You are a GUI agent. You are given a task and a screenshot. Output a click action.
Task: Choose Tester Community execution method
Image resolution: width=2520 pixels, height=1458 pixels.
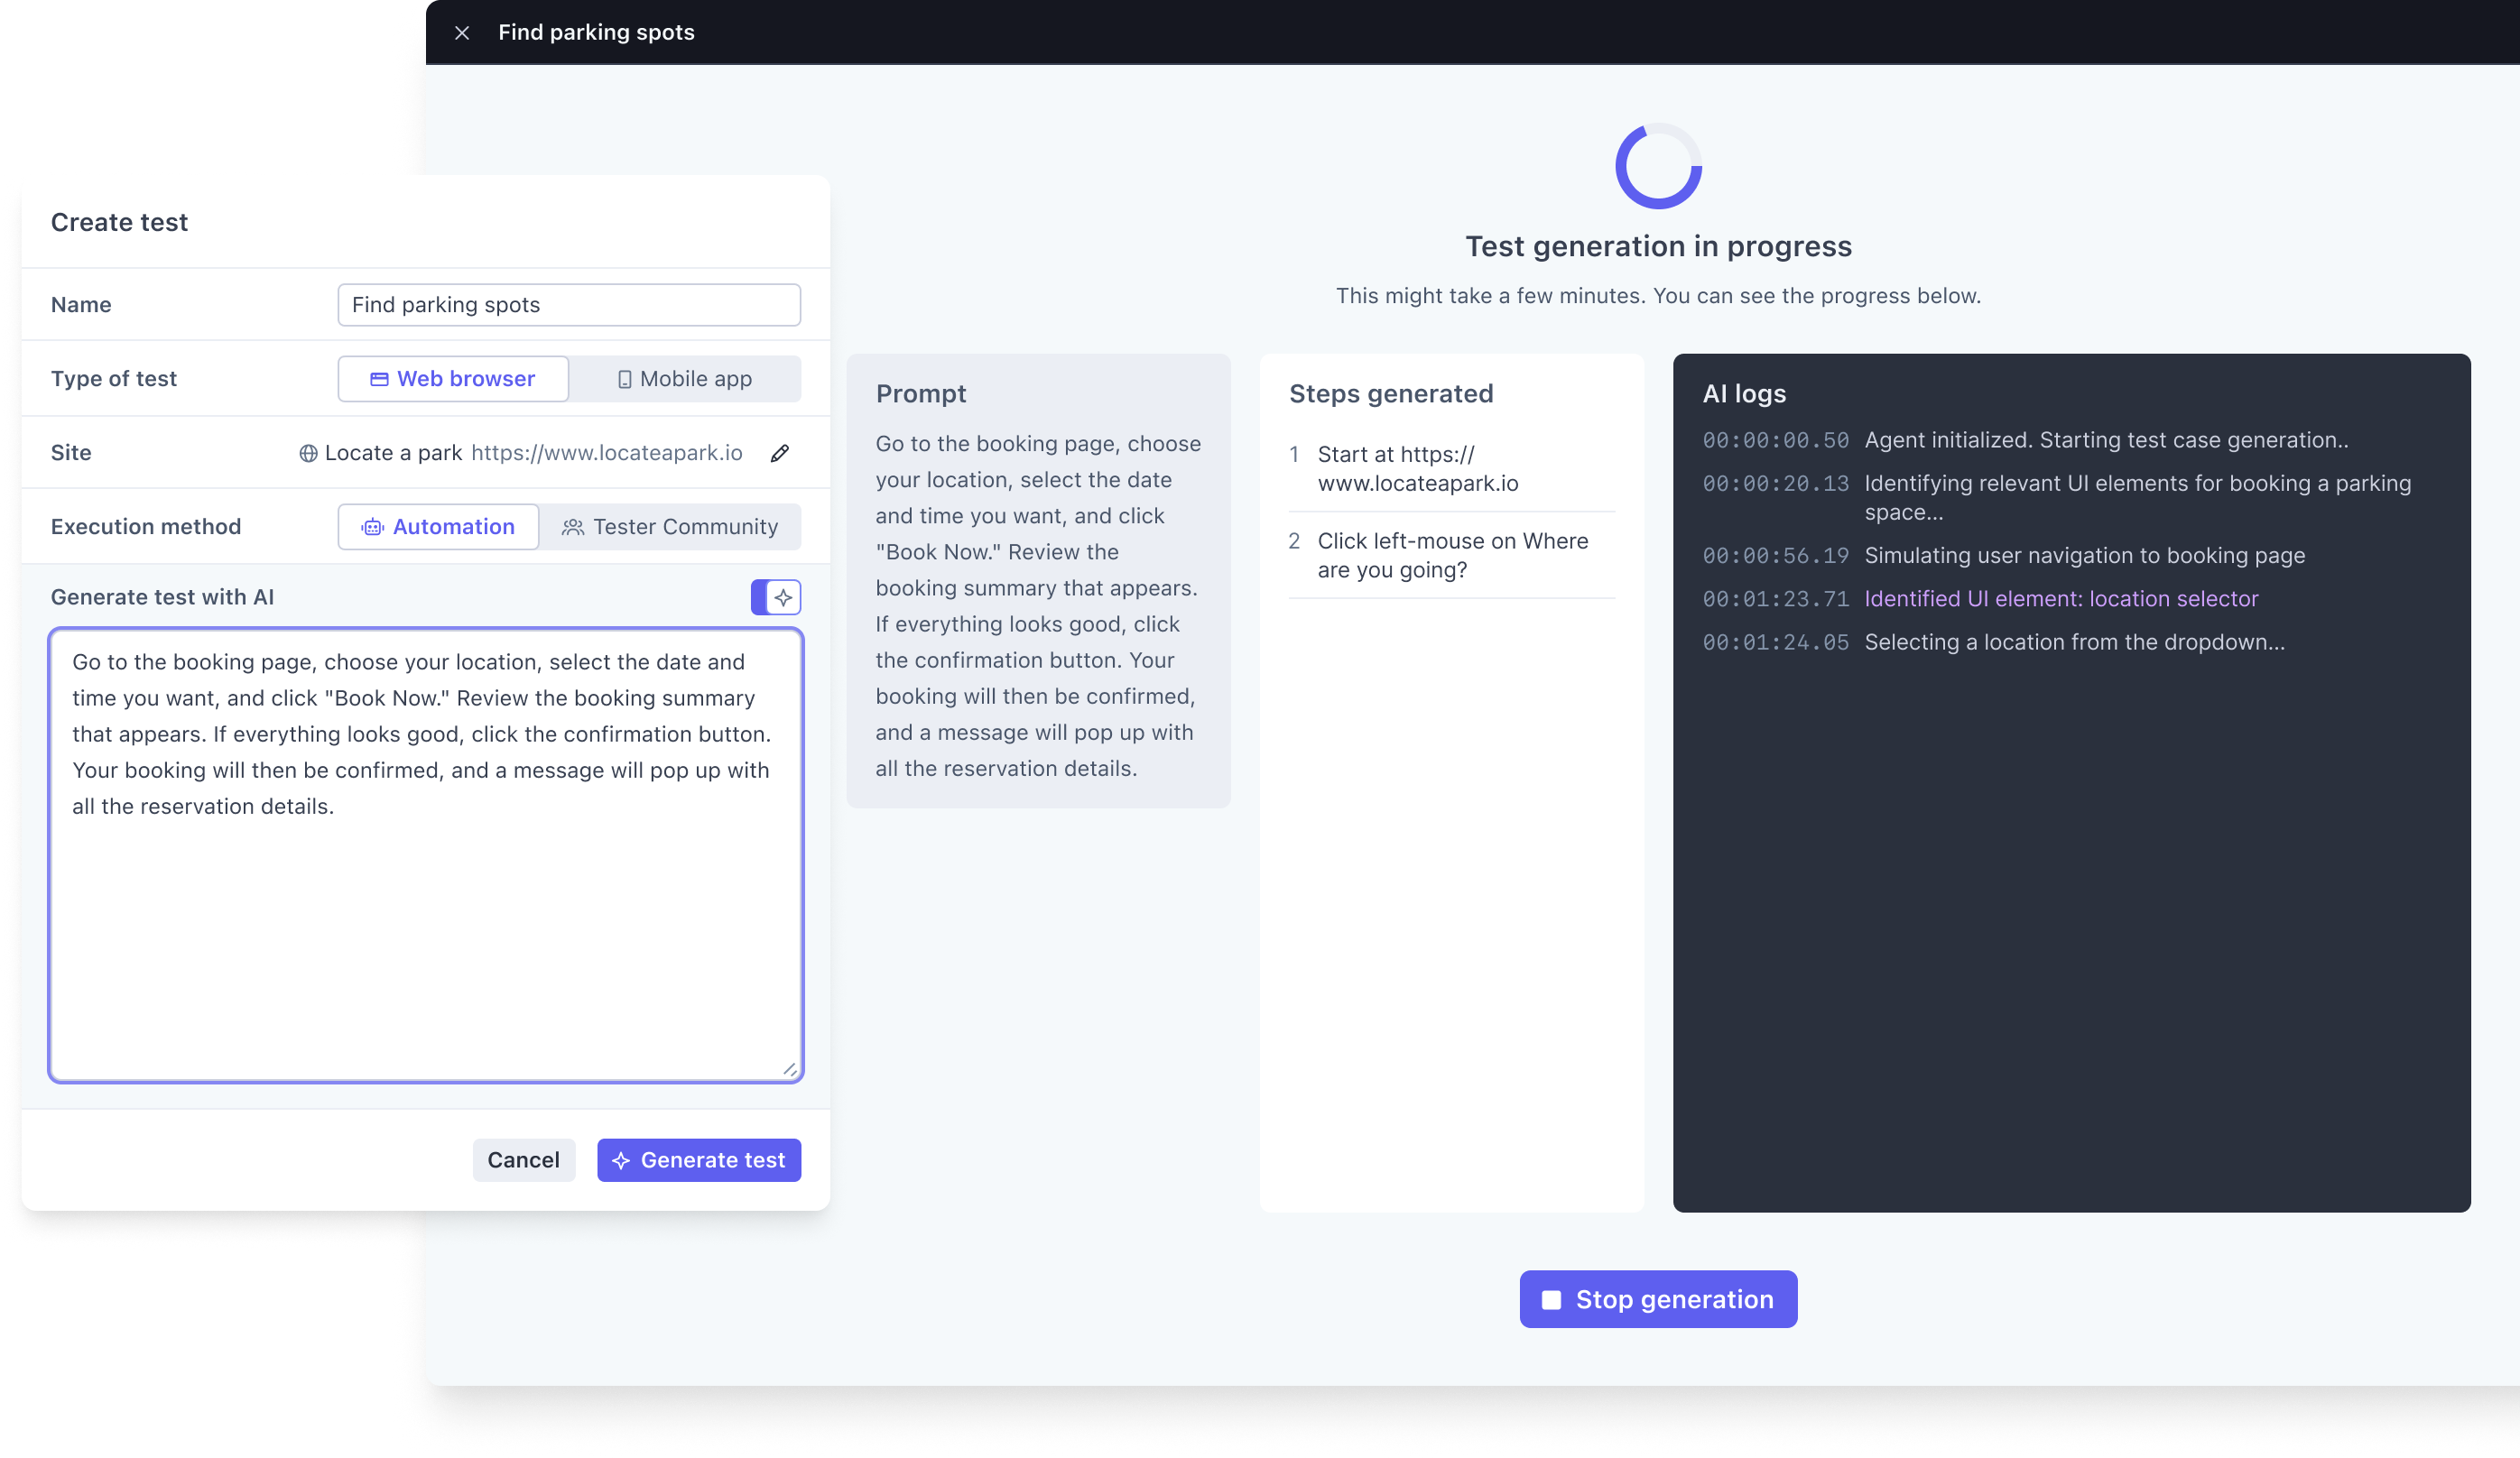coord(670,527)
